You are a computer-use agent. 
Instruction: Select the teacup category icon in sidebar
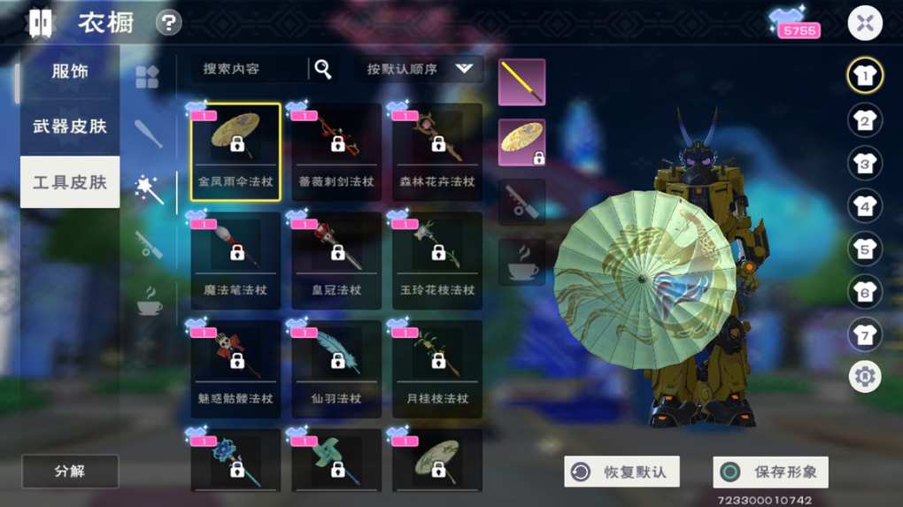click(149, 301)
